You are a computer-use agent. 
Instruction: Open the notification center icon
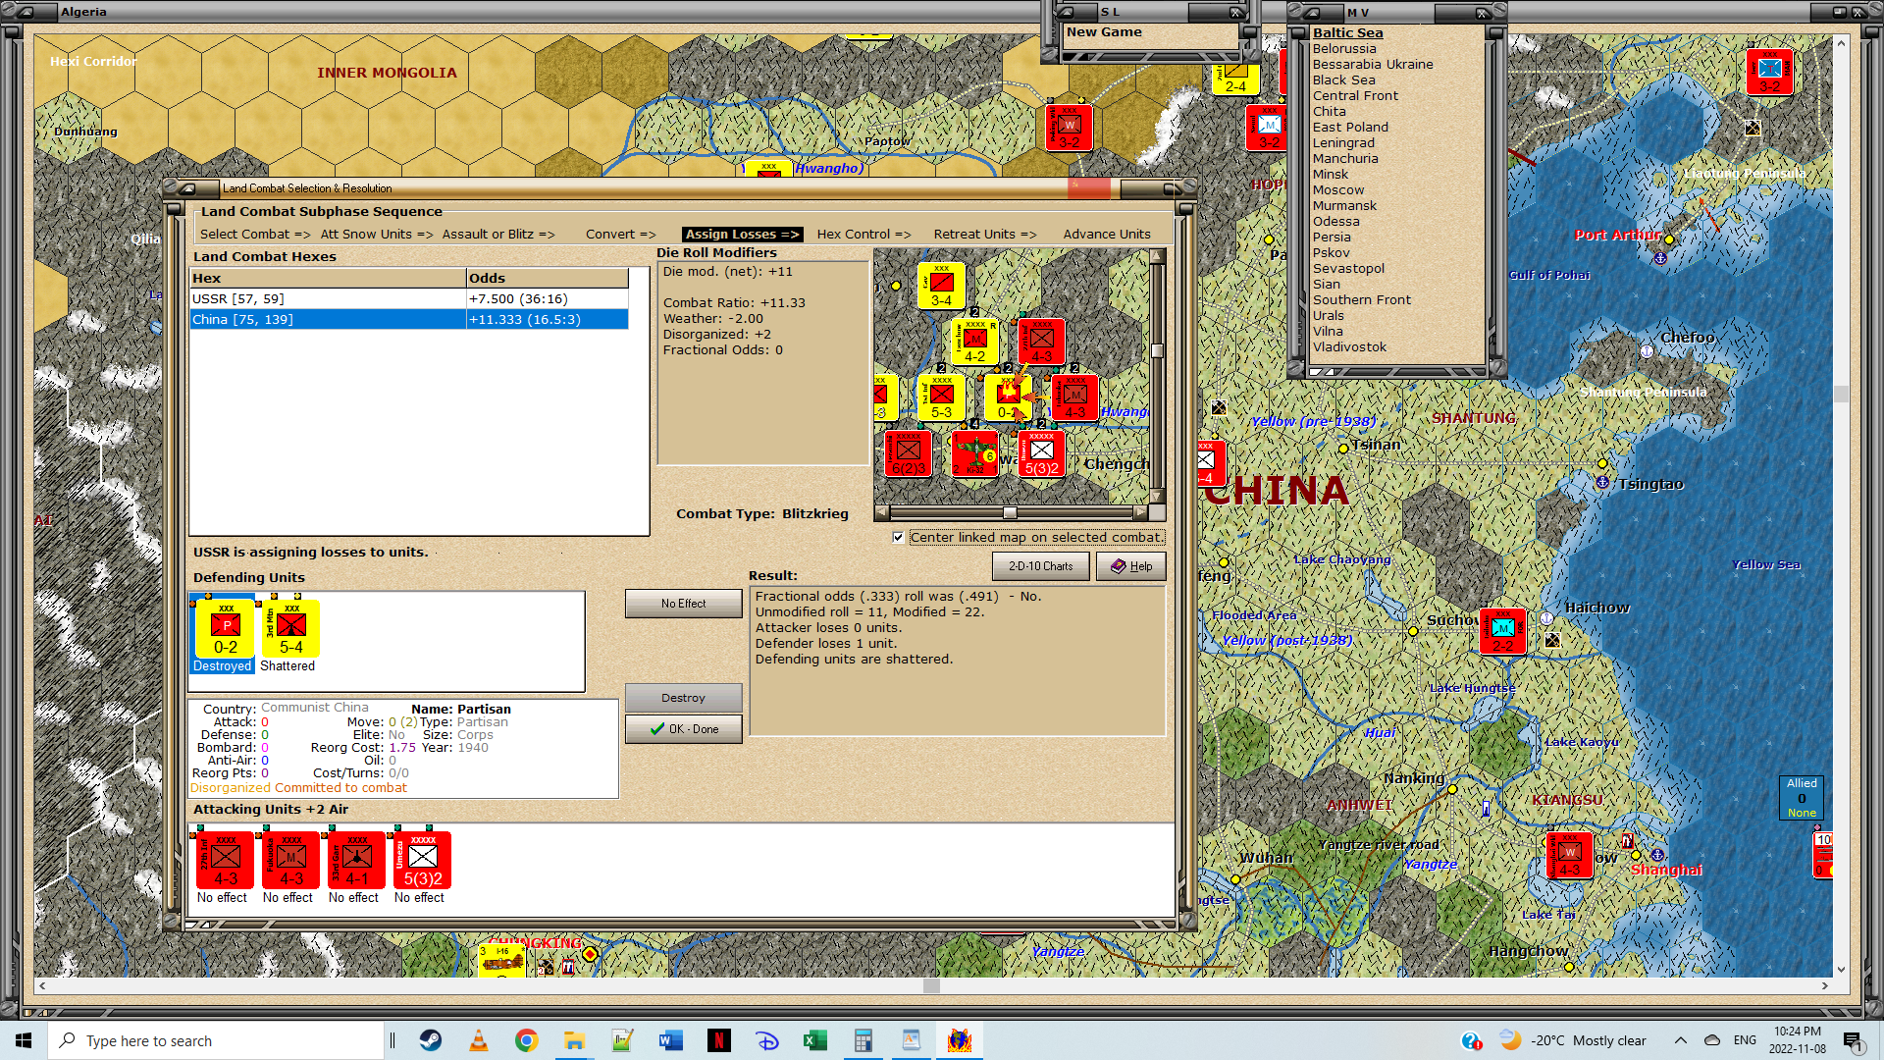click(x=1854, y=1040)
